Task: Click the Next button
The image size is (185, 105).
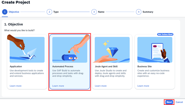Action: 169,102
